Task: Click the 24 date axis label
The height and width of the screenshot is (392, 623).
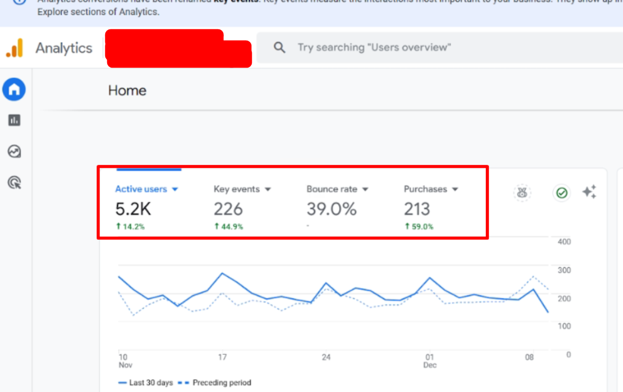Action: 326,357
